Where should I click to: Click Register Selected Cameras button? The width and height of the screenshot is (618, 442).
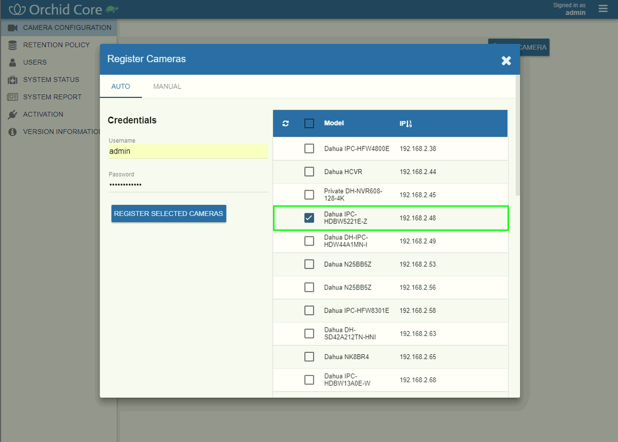(x=169, y=214)
